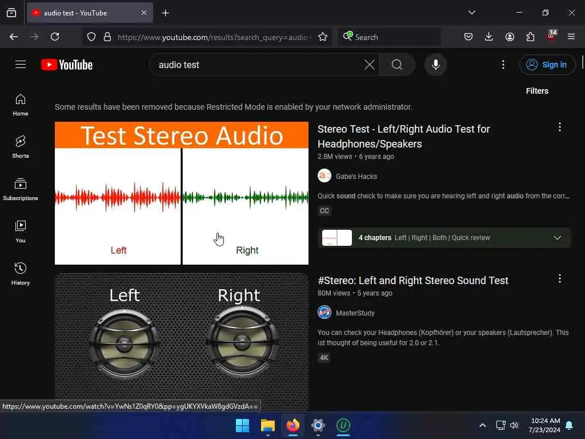Click the chapters preview thumbnail
Viewport: 585px width, 439px height.
point(337,238)
